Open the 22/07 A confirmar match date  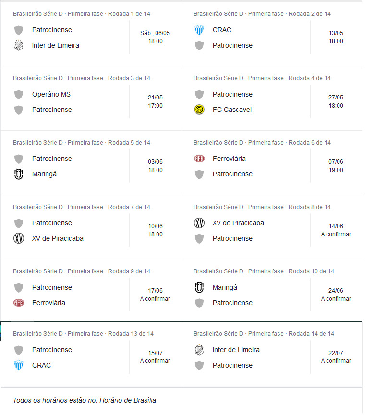point(336,356)
